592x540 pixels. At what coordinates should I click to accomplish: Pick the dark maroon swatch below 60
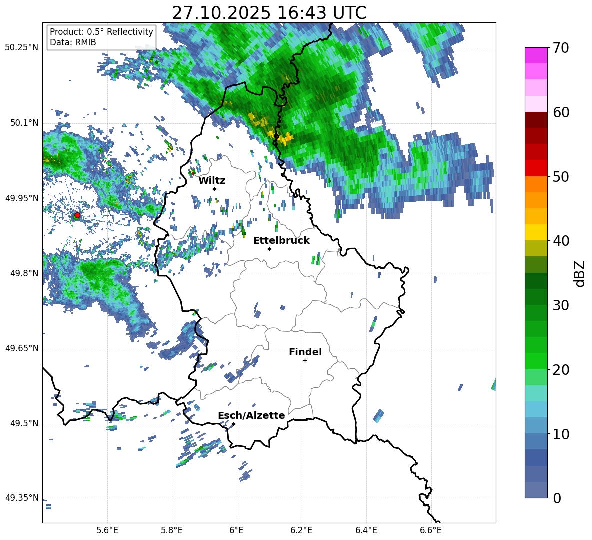click(536, 120)
